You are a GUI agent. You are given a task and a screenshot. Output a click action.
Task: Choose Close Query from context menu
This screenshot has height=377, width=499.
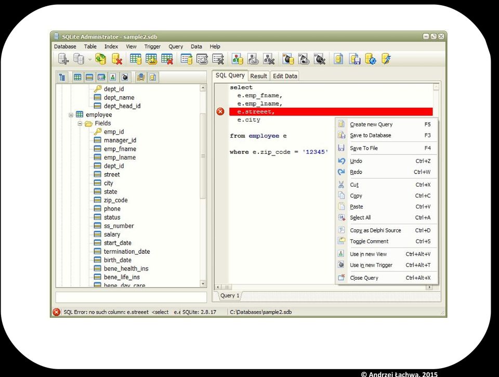[x=387, y=278]
